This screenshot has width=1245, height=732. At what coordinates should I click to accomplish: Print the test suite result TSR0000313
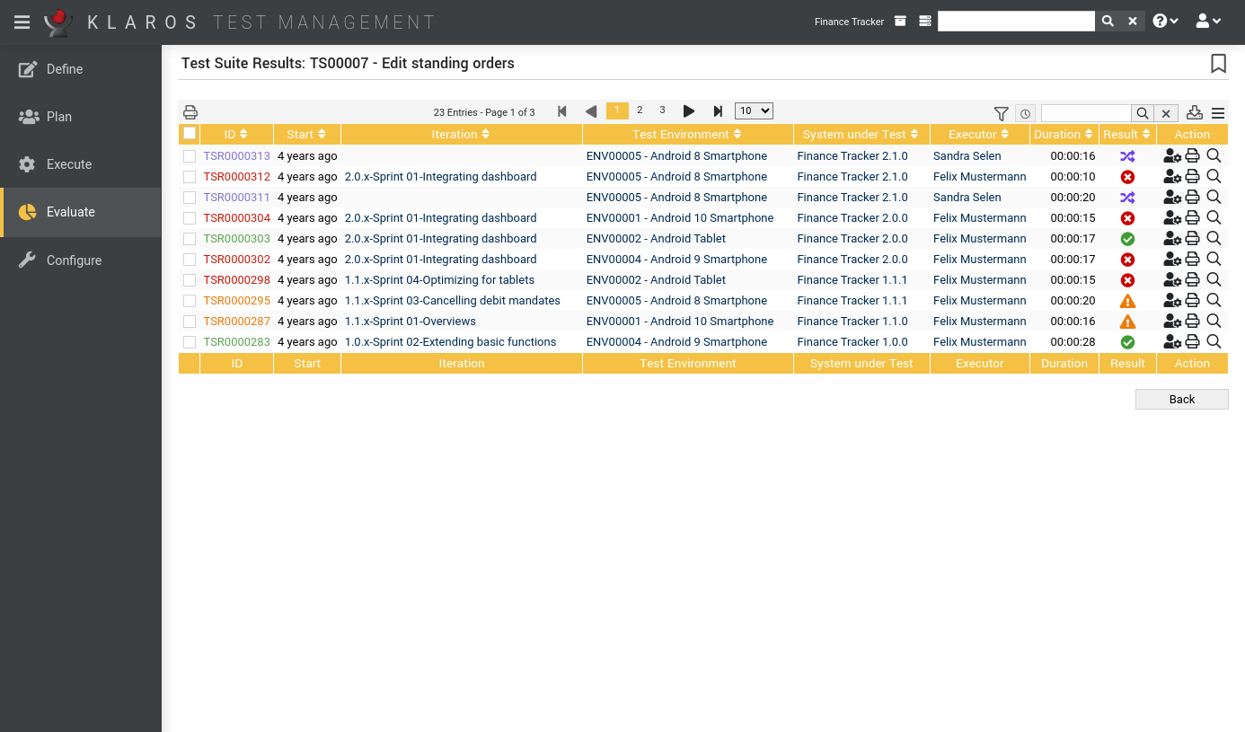(1192, 155)
